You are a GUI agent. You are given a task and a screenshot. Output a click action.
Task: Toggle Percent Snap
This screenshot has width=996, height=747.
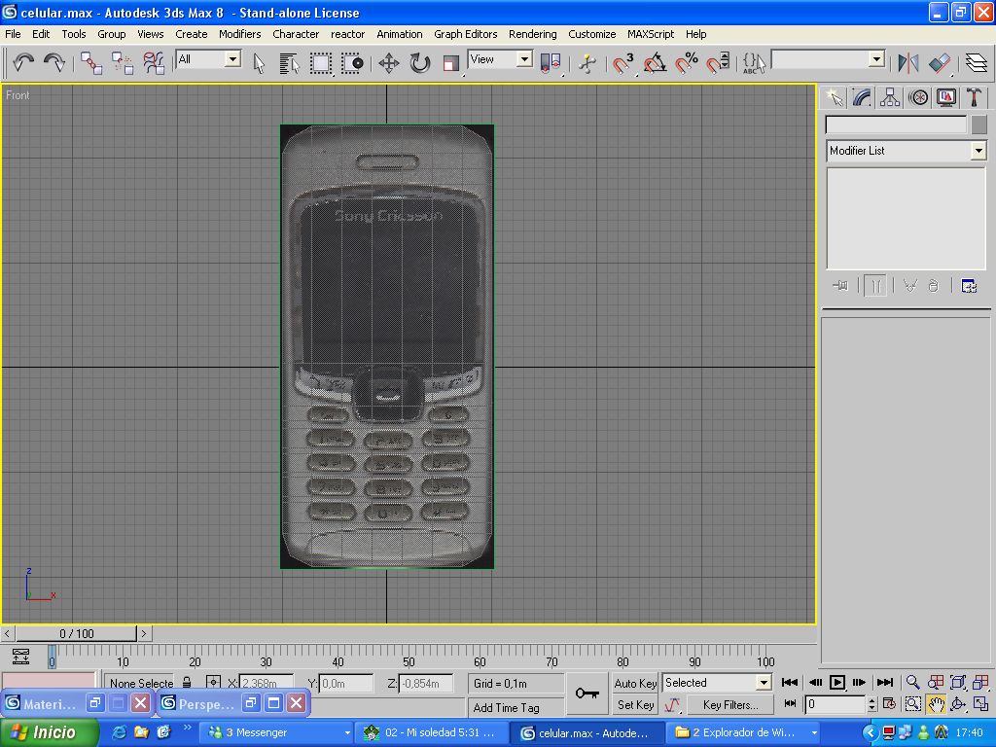click(x=686, y=63)
